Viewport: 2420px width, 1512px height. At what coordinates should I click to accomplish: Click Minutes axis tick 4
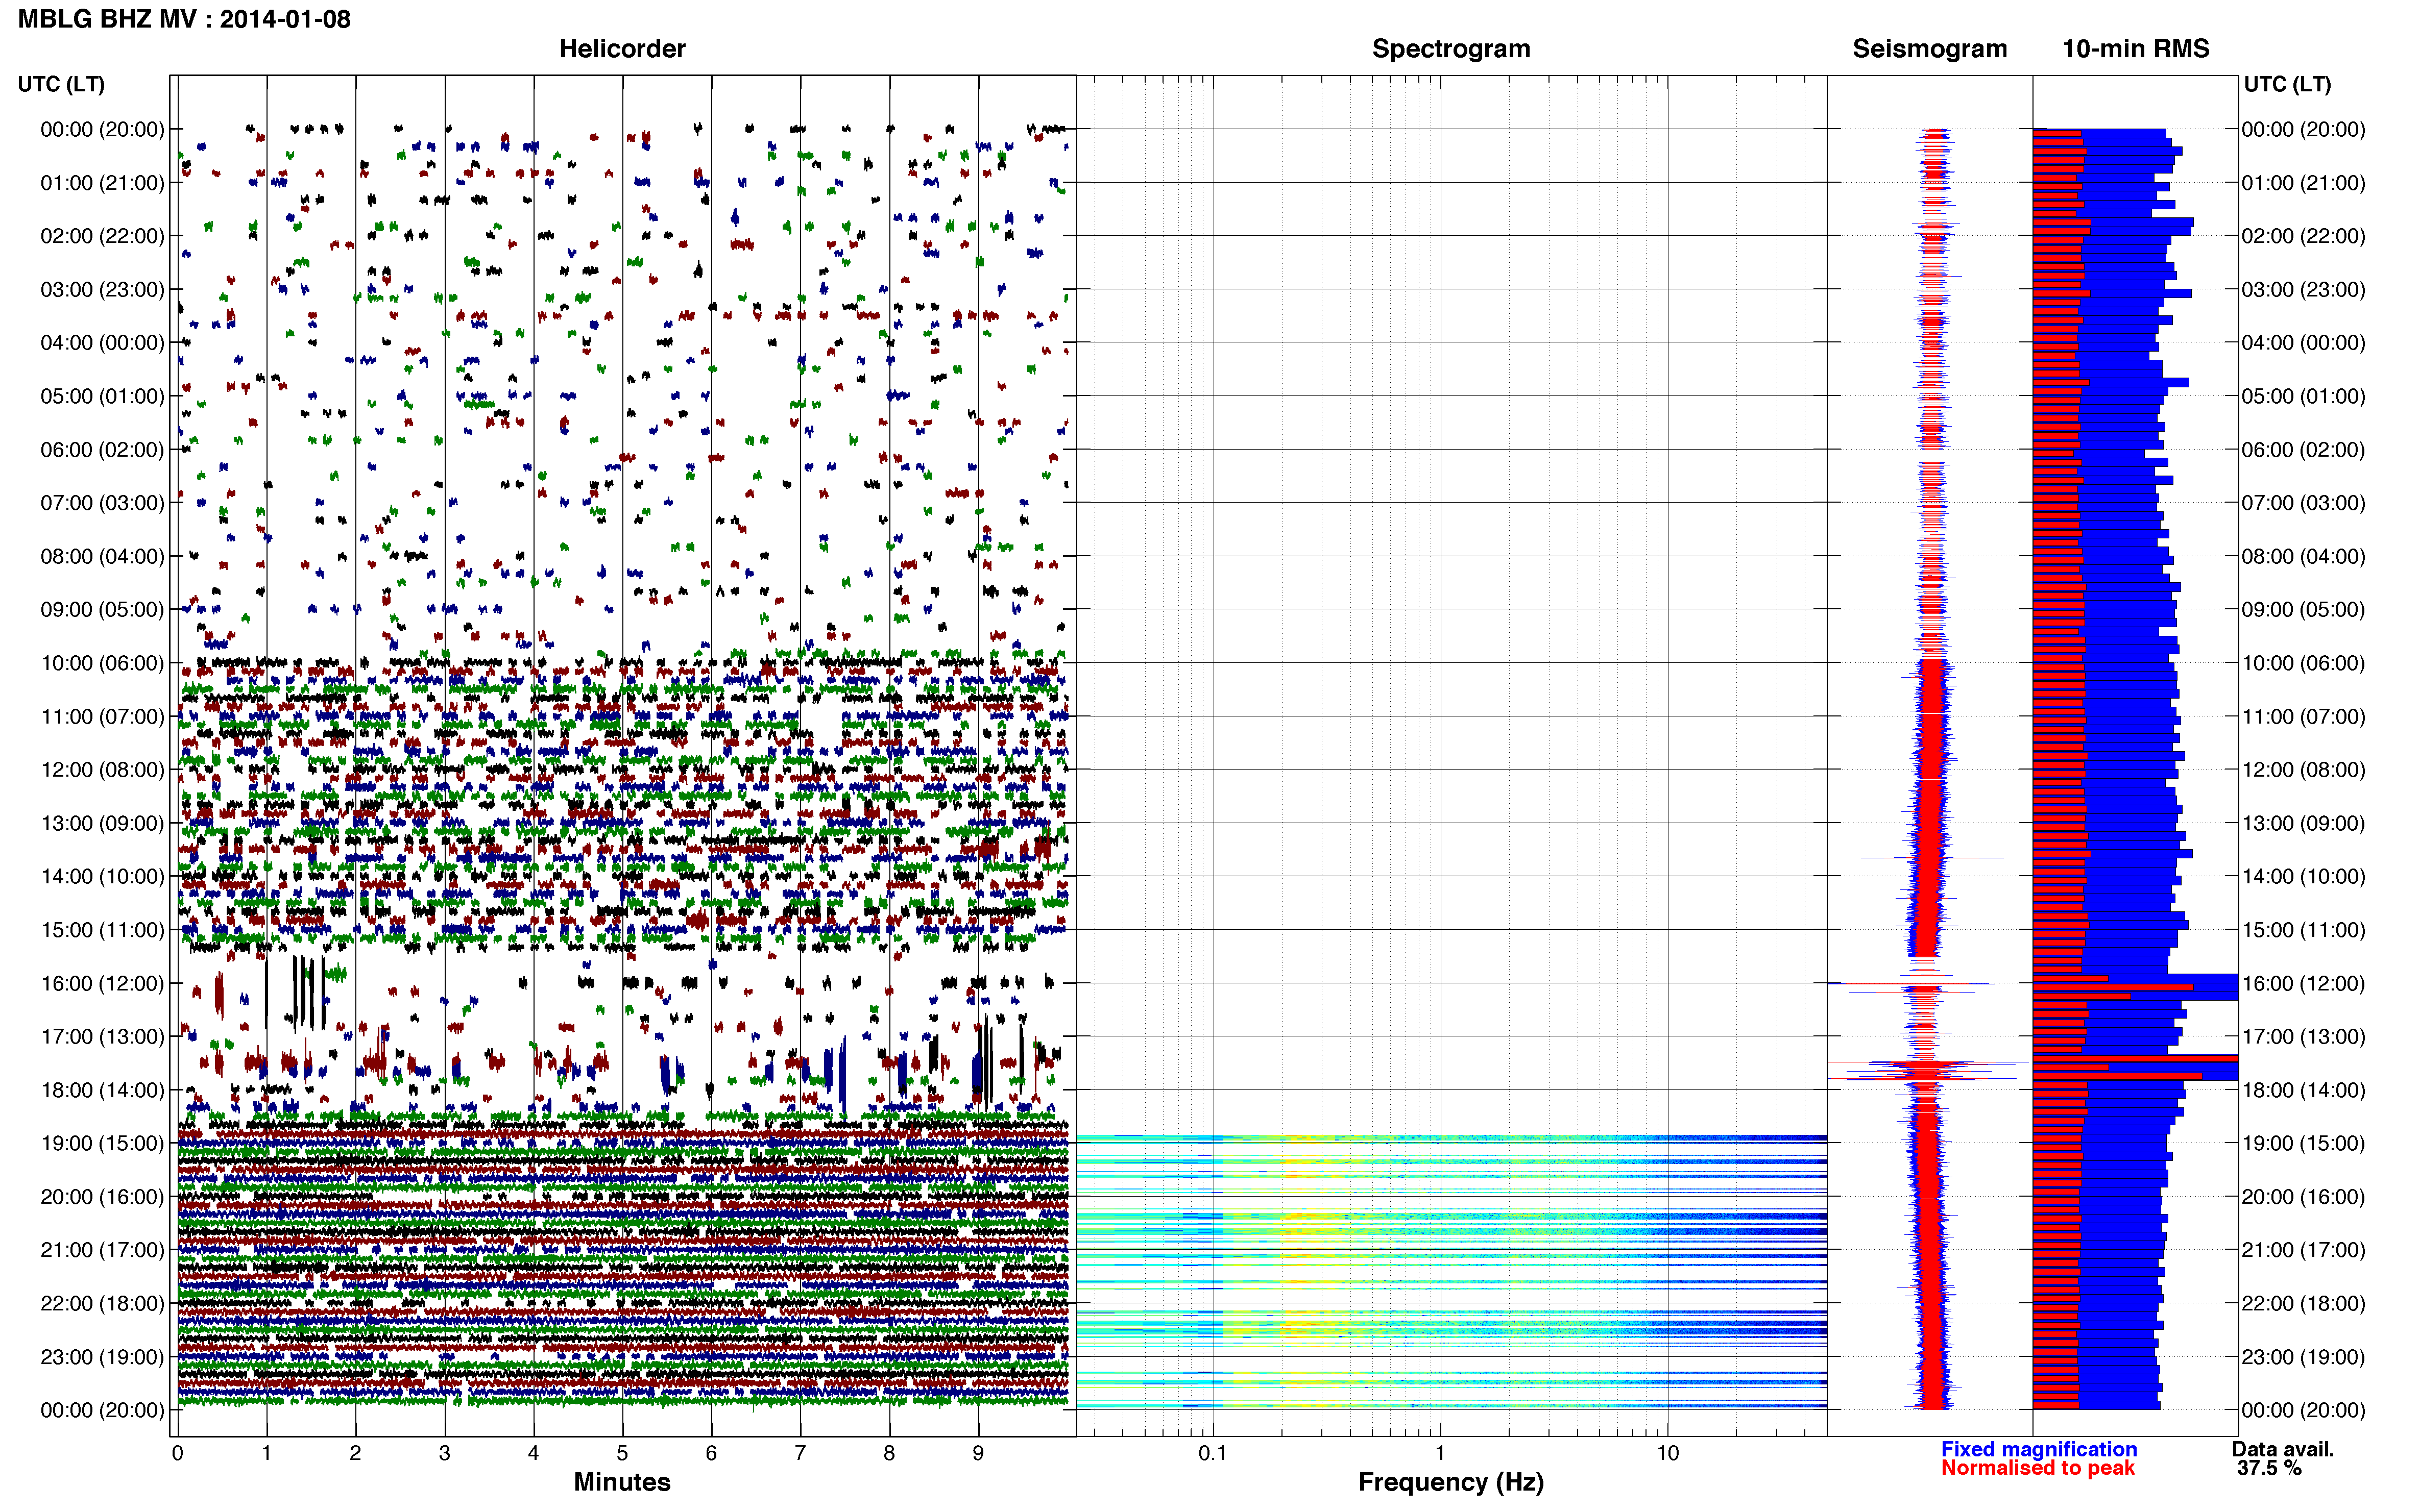[533, 1453]
